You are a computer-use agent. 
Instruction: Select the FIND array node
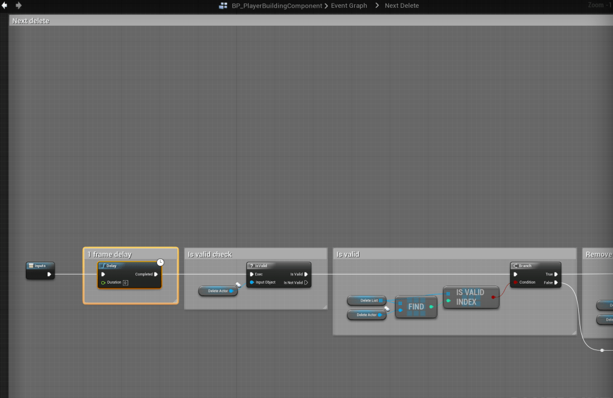(x=416, y=306)
